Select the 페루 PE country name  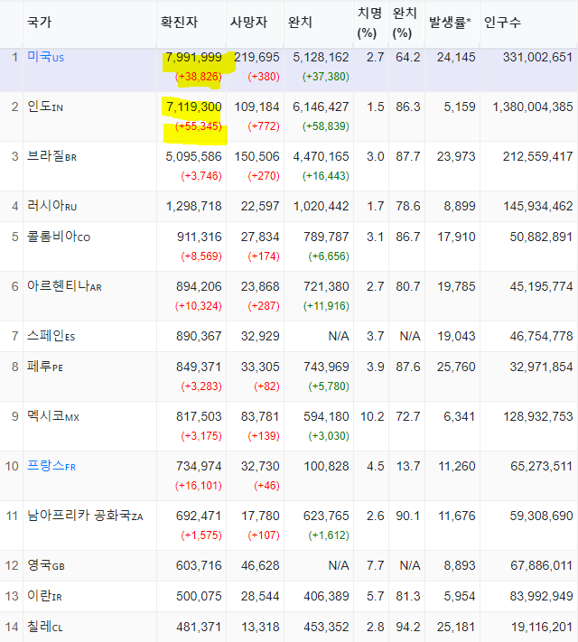(45, 367)
